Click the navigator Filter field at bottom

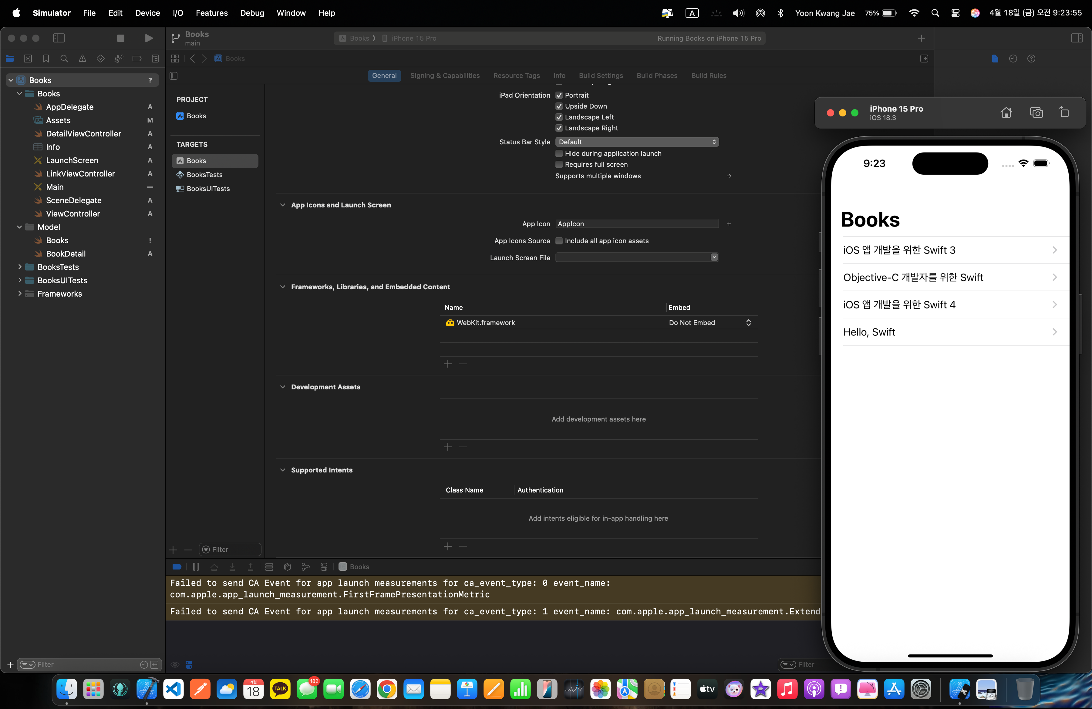click(x=89, y=664)
